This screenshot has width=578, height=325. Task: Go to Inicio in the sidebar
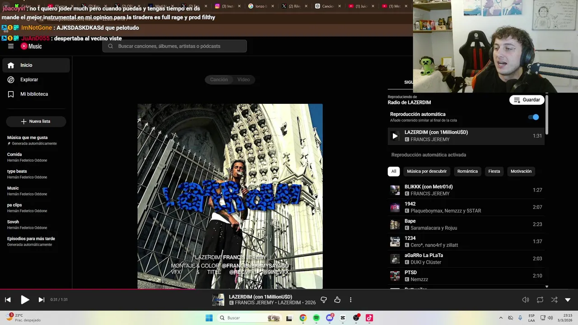click(36, 65)
